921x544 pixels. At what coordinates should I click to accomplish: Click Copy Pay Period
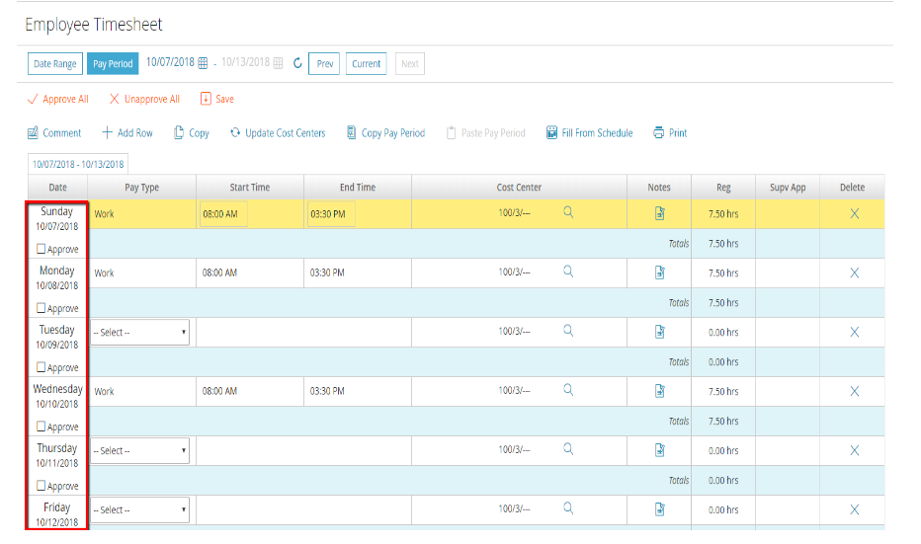pyautogui.click(x=386, y=133)
